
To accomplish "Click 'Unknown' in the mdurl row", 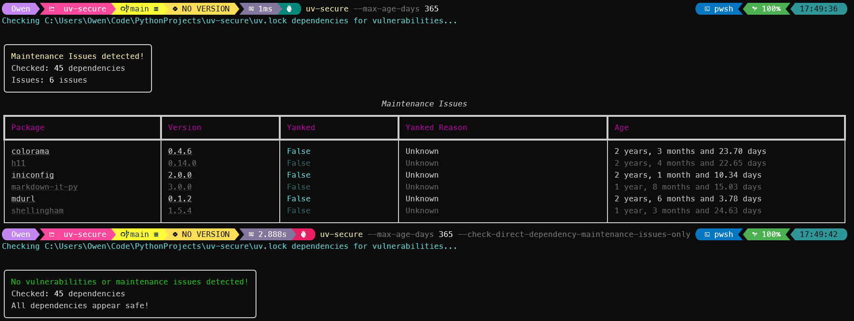I will [422, 199].
